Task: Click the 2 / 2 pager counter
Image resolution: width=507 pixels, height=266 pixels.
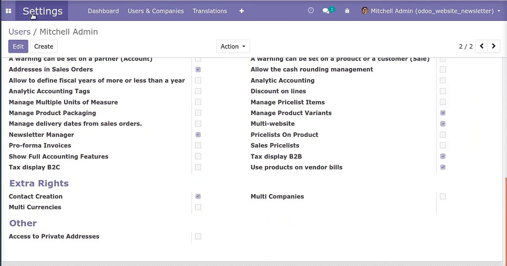Action: 466,47
